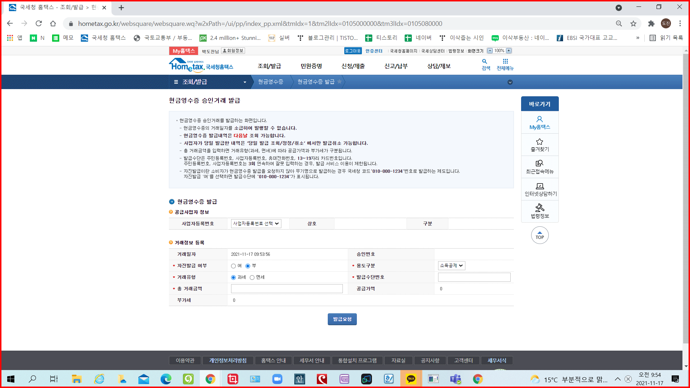Open 최근접속메뉴 icon in sidebar
Screen dimensions: 690x388
(539, 164)
